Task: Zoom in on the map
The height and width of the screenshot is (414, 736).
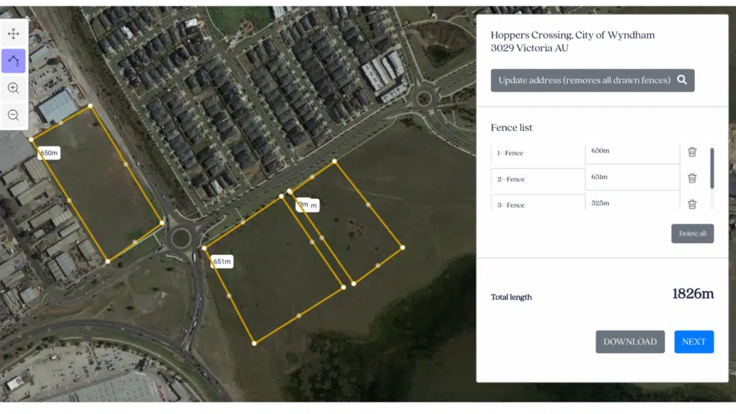Action: (x=14, y=88)
